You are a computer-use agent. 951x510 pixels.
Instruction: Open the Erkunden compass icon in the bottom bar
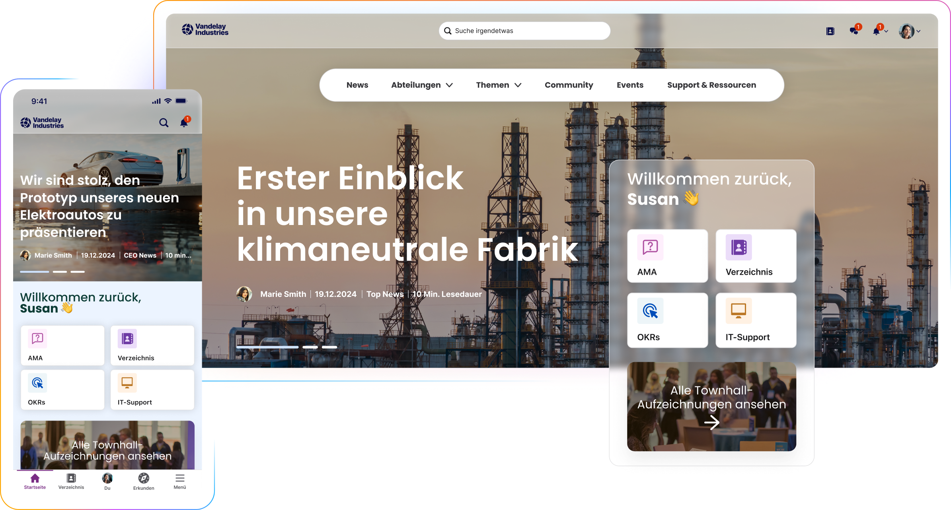pyautogui.click(x=143, y=478)
